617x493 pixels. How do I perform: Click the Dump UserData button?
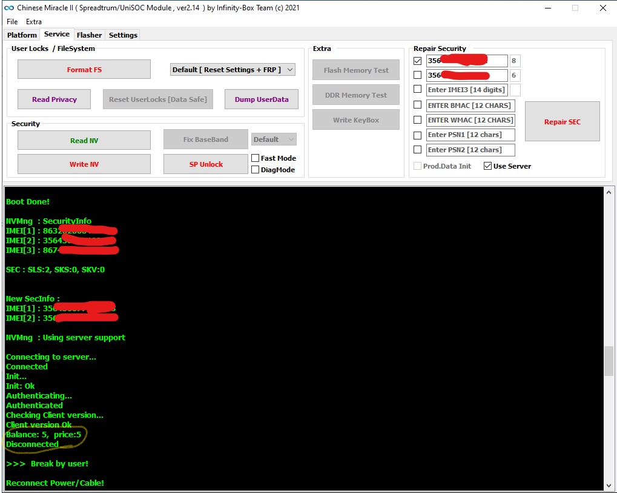click(262, 99)
